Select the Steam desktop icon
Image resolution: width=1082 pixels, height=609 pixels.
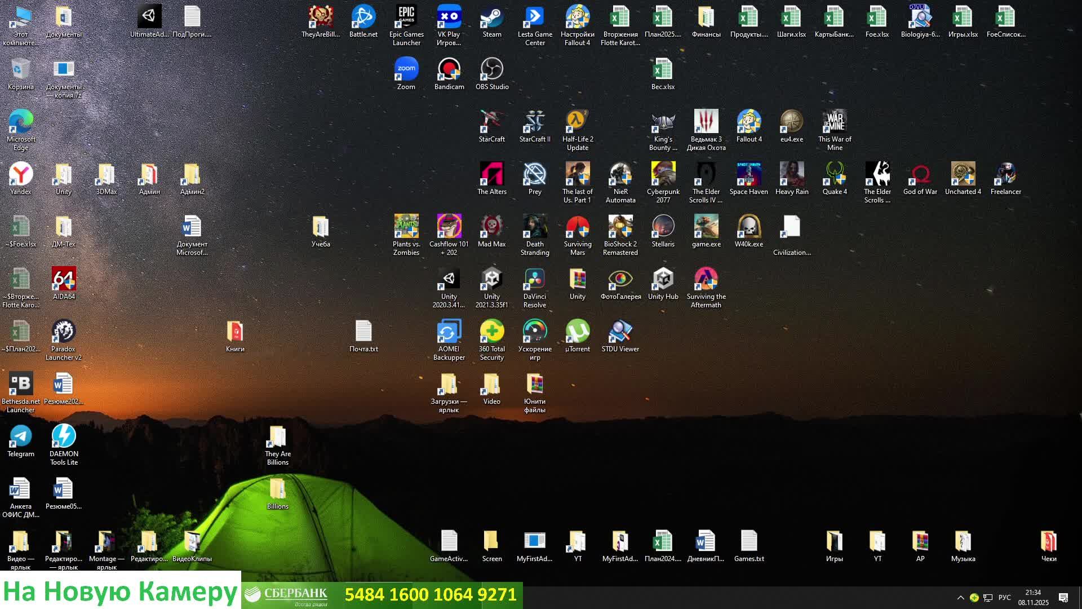pos(491,18)
